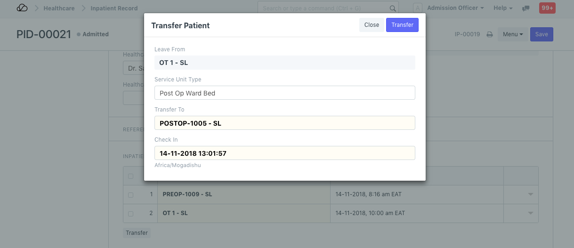Click the ERPNext cloud logo icon

coord(22,8)
